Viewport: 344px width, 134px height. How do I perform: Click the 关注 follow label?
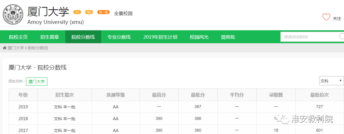click(x=337, y=19)
